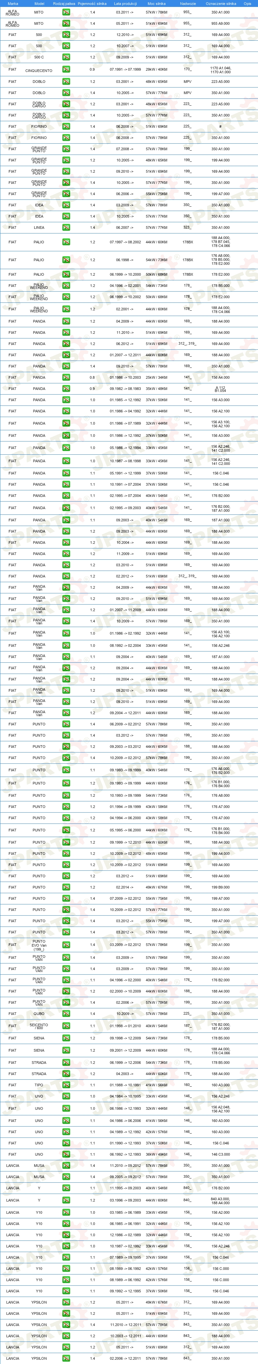Click the power value '25kW / 34KM'
Viewport: 258px width, 1364px height.
point(156,377)
